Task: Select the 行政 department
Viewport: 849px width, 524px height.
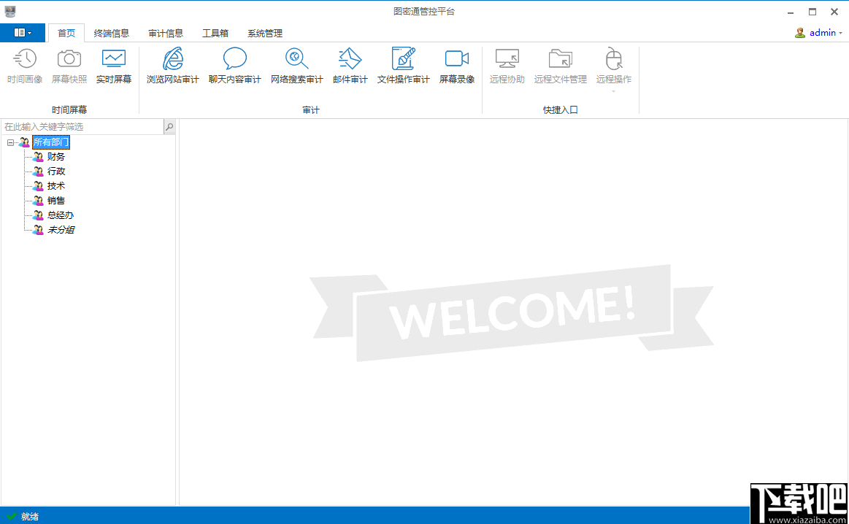Action: click(x=55, y=172)
